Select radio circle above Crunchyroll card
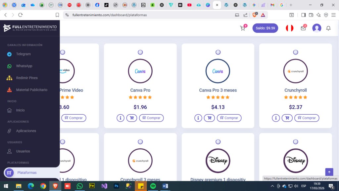339x191 pixels. 295,52
